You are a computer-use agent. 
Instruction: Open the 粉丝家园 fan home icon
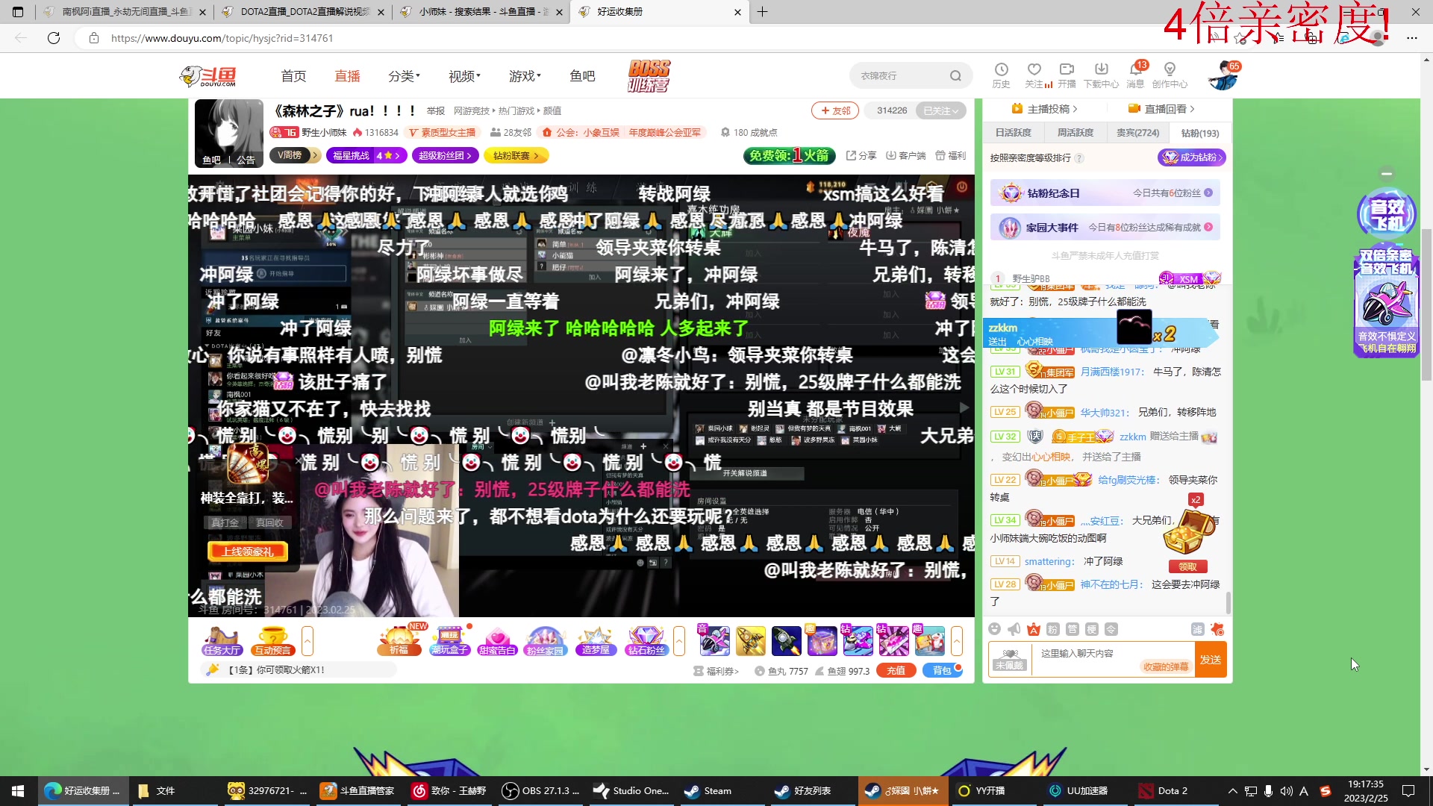[x=546, y=641]
